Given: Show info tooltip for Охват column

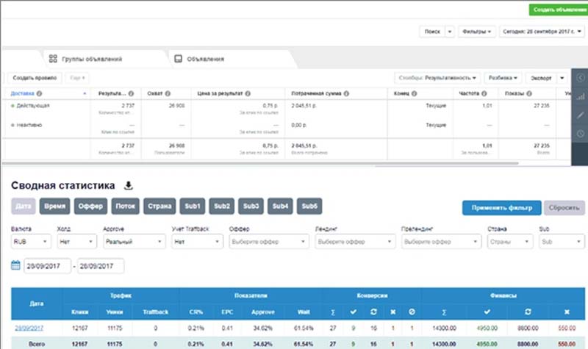Looking at the screenshot, I should pos(168,93).
